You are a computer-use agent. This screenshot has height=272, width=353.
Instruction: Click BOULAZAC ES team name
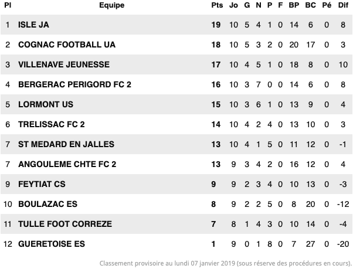47,204
